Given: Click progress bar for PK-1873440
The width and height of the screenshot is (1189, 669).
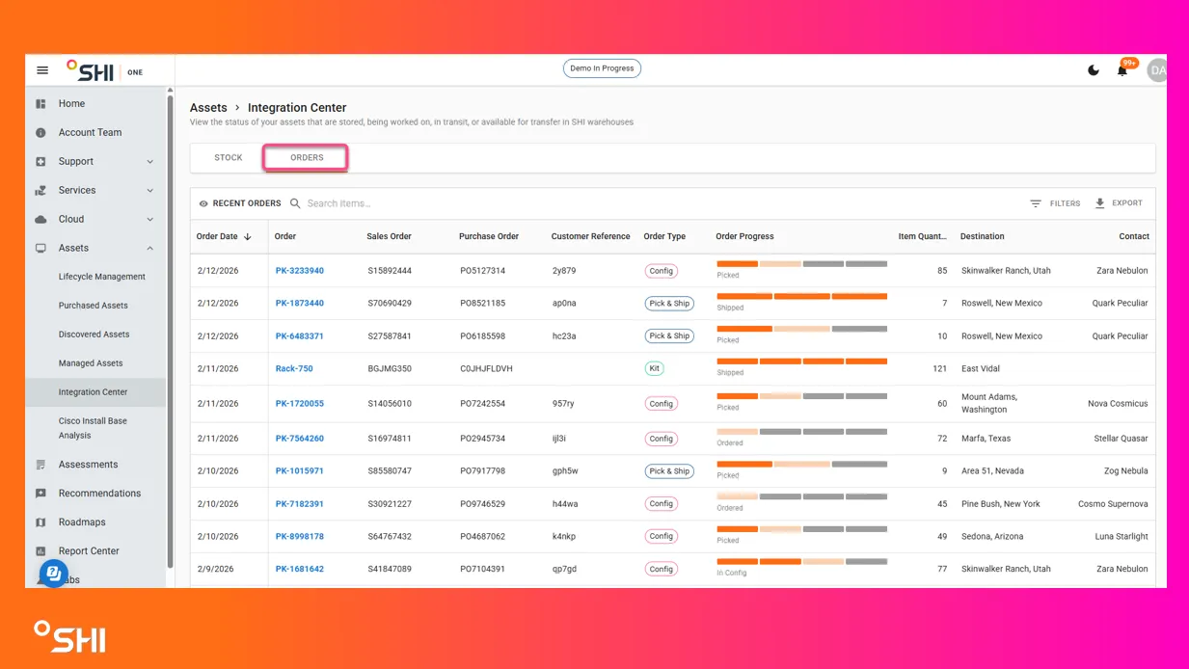Looking at the screenshot, I should (x=801, y=297).
